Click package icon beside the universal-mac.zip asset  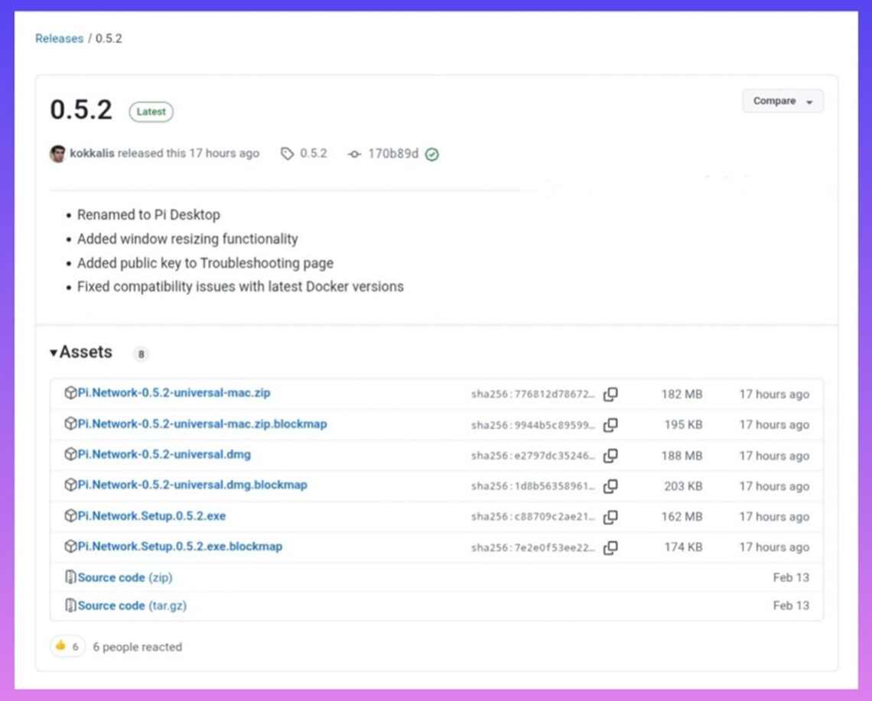(69, 394)
